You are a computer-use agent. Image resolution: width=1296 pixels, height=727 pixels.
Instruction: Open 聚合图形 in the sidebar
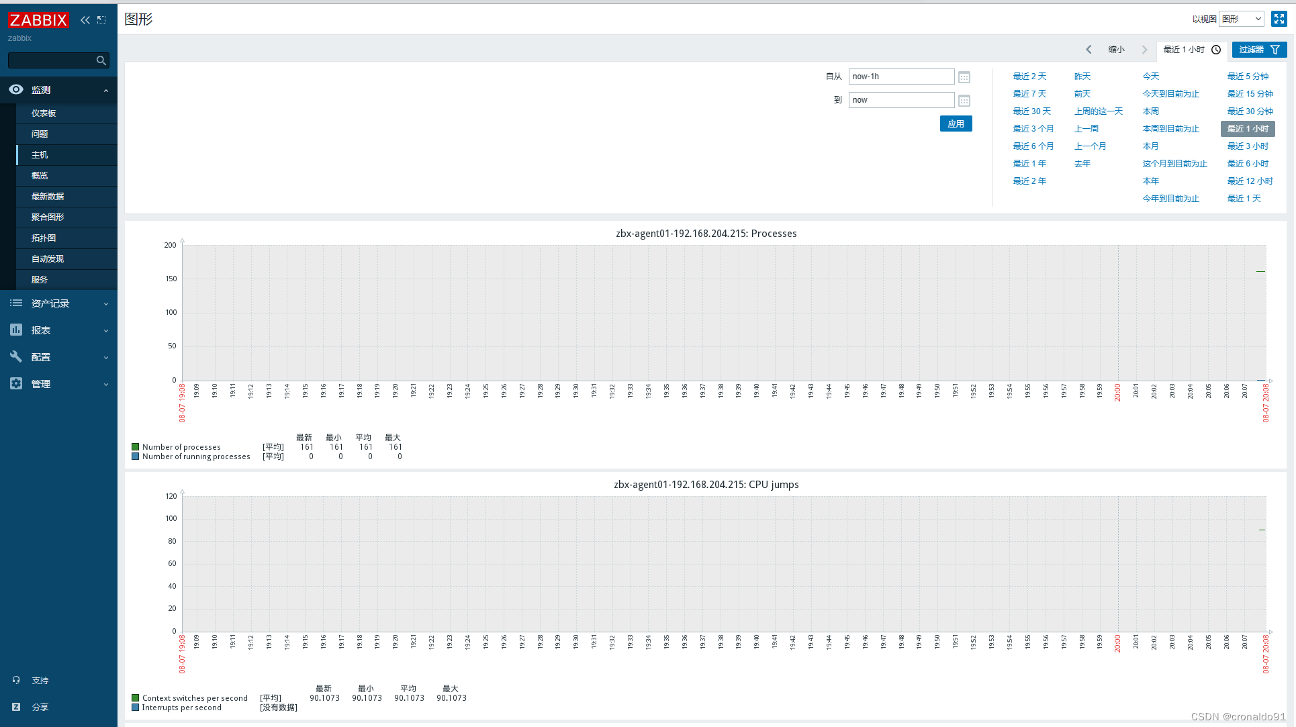(48, 217)
